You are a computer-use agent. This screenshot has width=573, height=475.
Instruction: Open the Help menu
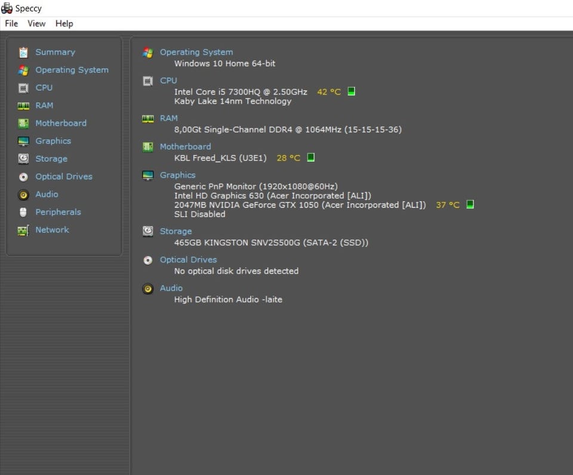[64, 24]
